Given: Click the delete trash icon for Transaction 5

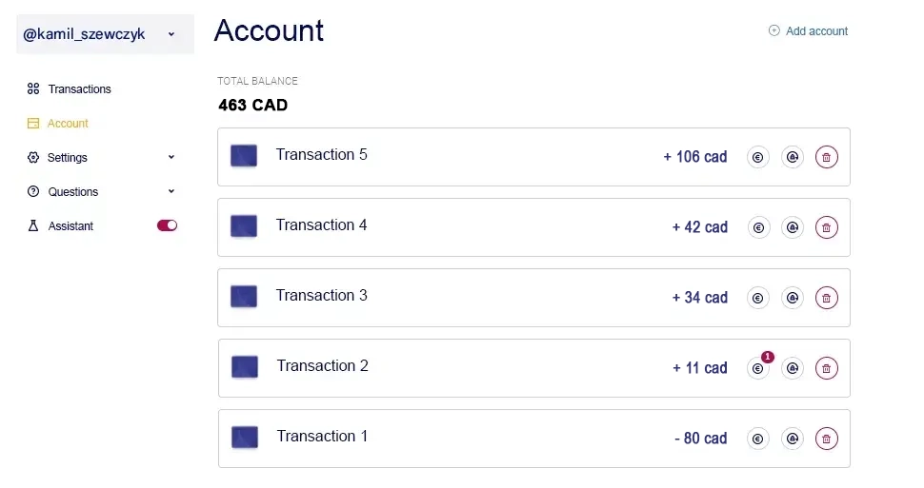Looking at the screenshot, I should (827, 157).
